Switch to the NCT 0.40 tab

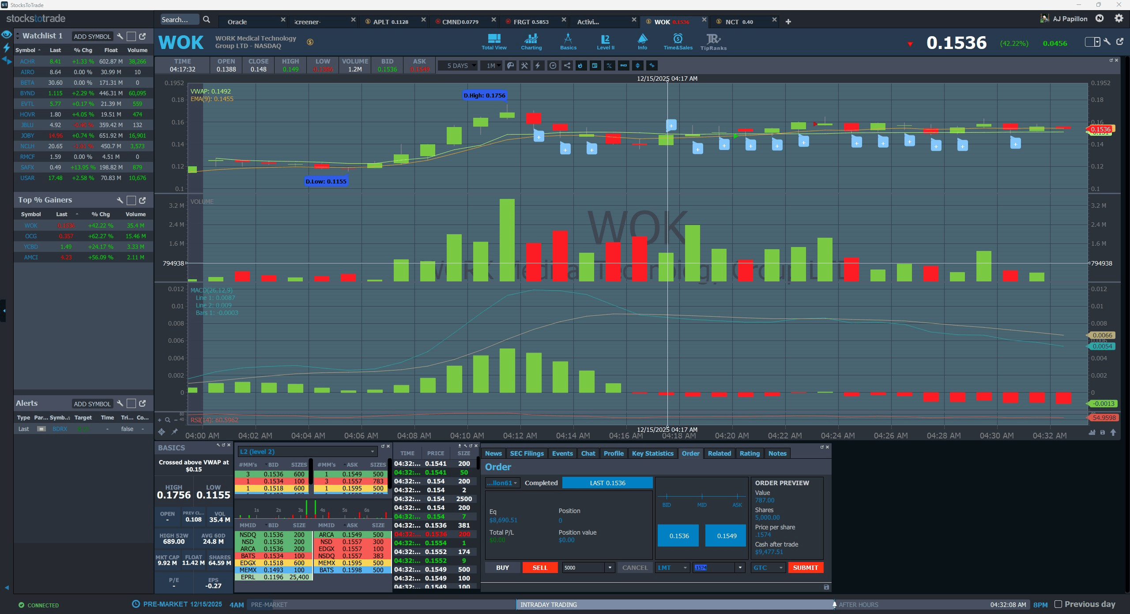pyautogui.click(x=739, y=22)
